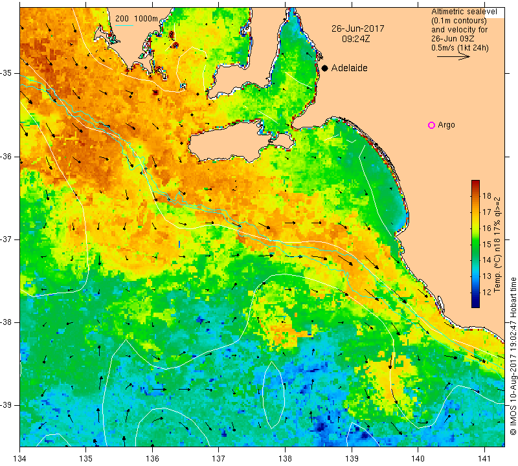Click the color bar tick label 12

pyautogui.click(x=487, y=293)
